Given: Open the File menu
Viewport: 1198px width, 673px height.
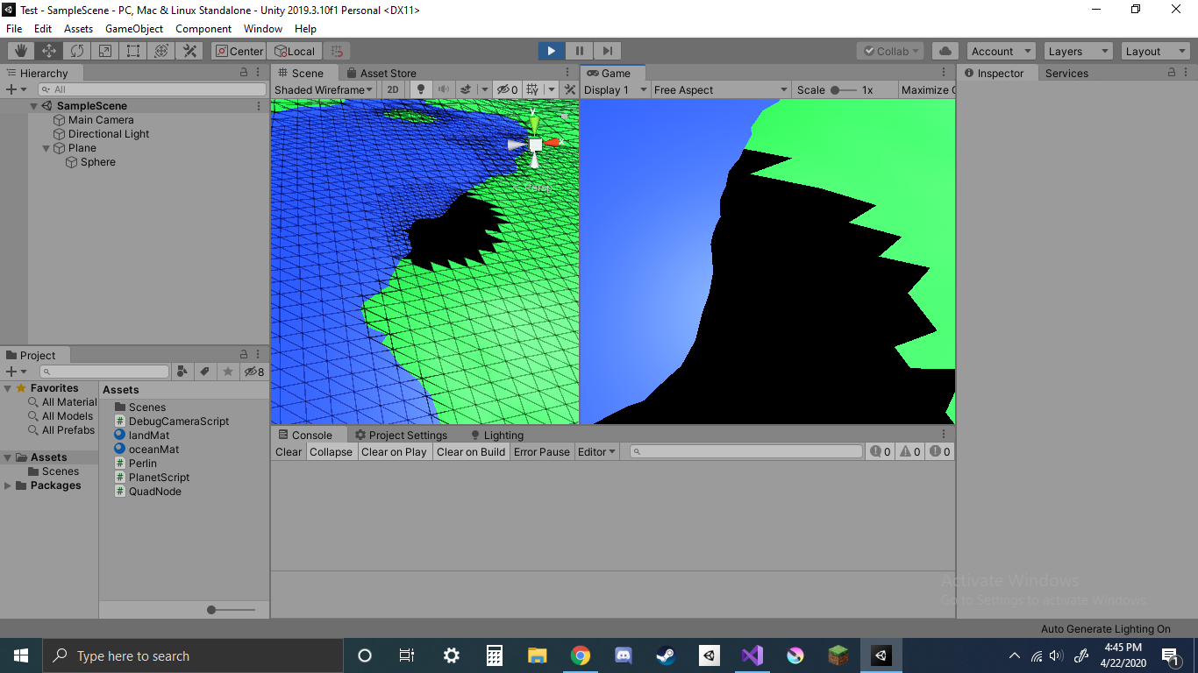Looking at the screenshot, I should tap(14, 28).
